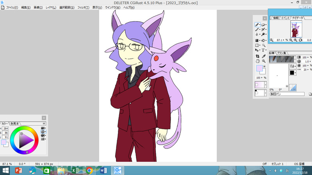Open the Eraser tool variant arrow
Viewport: 312px width, 175px height.
coord(266,25)
